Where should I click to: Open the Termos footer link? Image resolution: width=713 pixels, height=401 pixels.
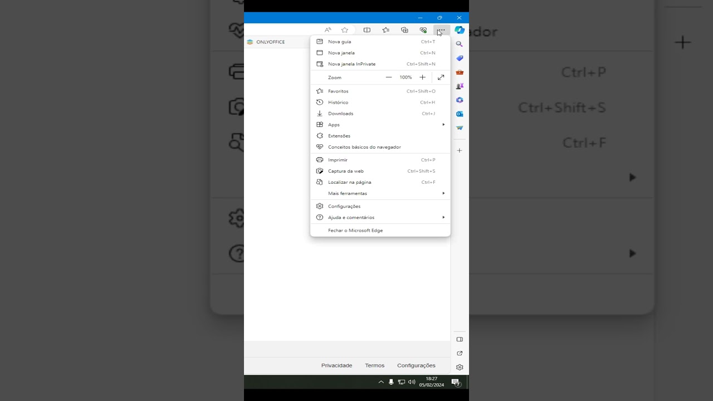click(x=375, y=365)
